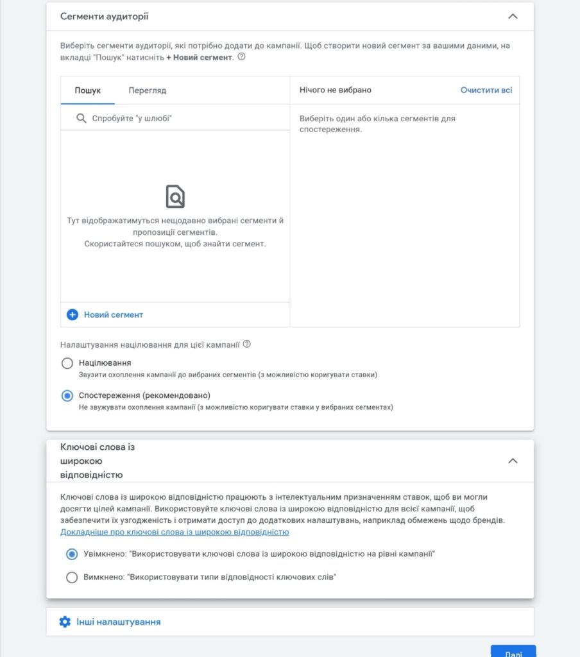Collapse the Ключові слова section chevron

513,460
